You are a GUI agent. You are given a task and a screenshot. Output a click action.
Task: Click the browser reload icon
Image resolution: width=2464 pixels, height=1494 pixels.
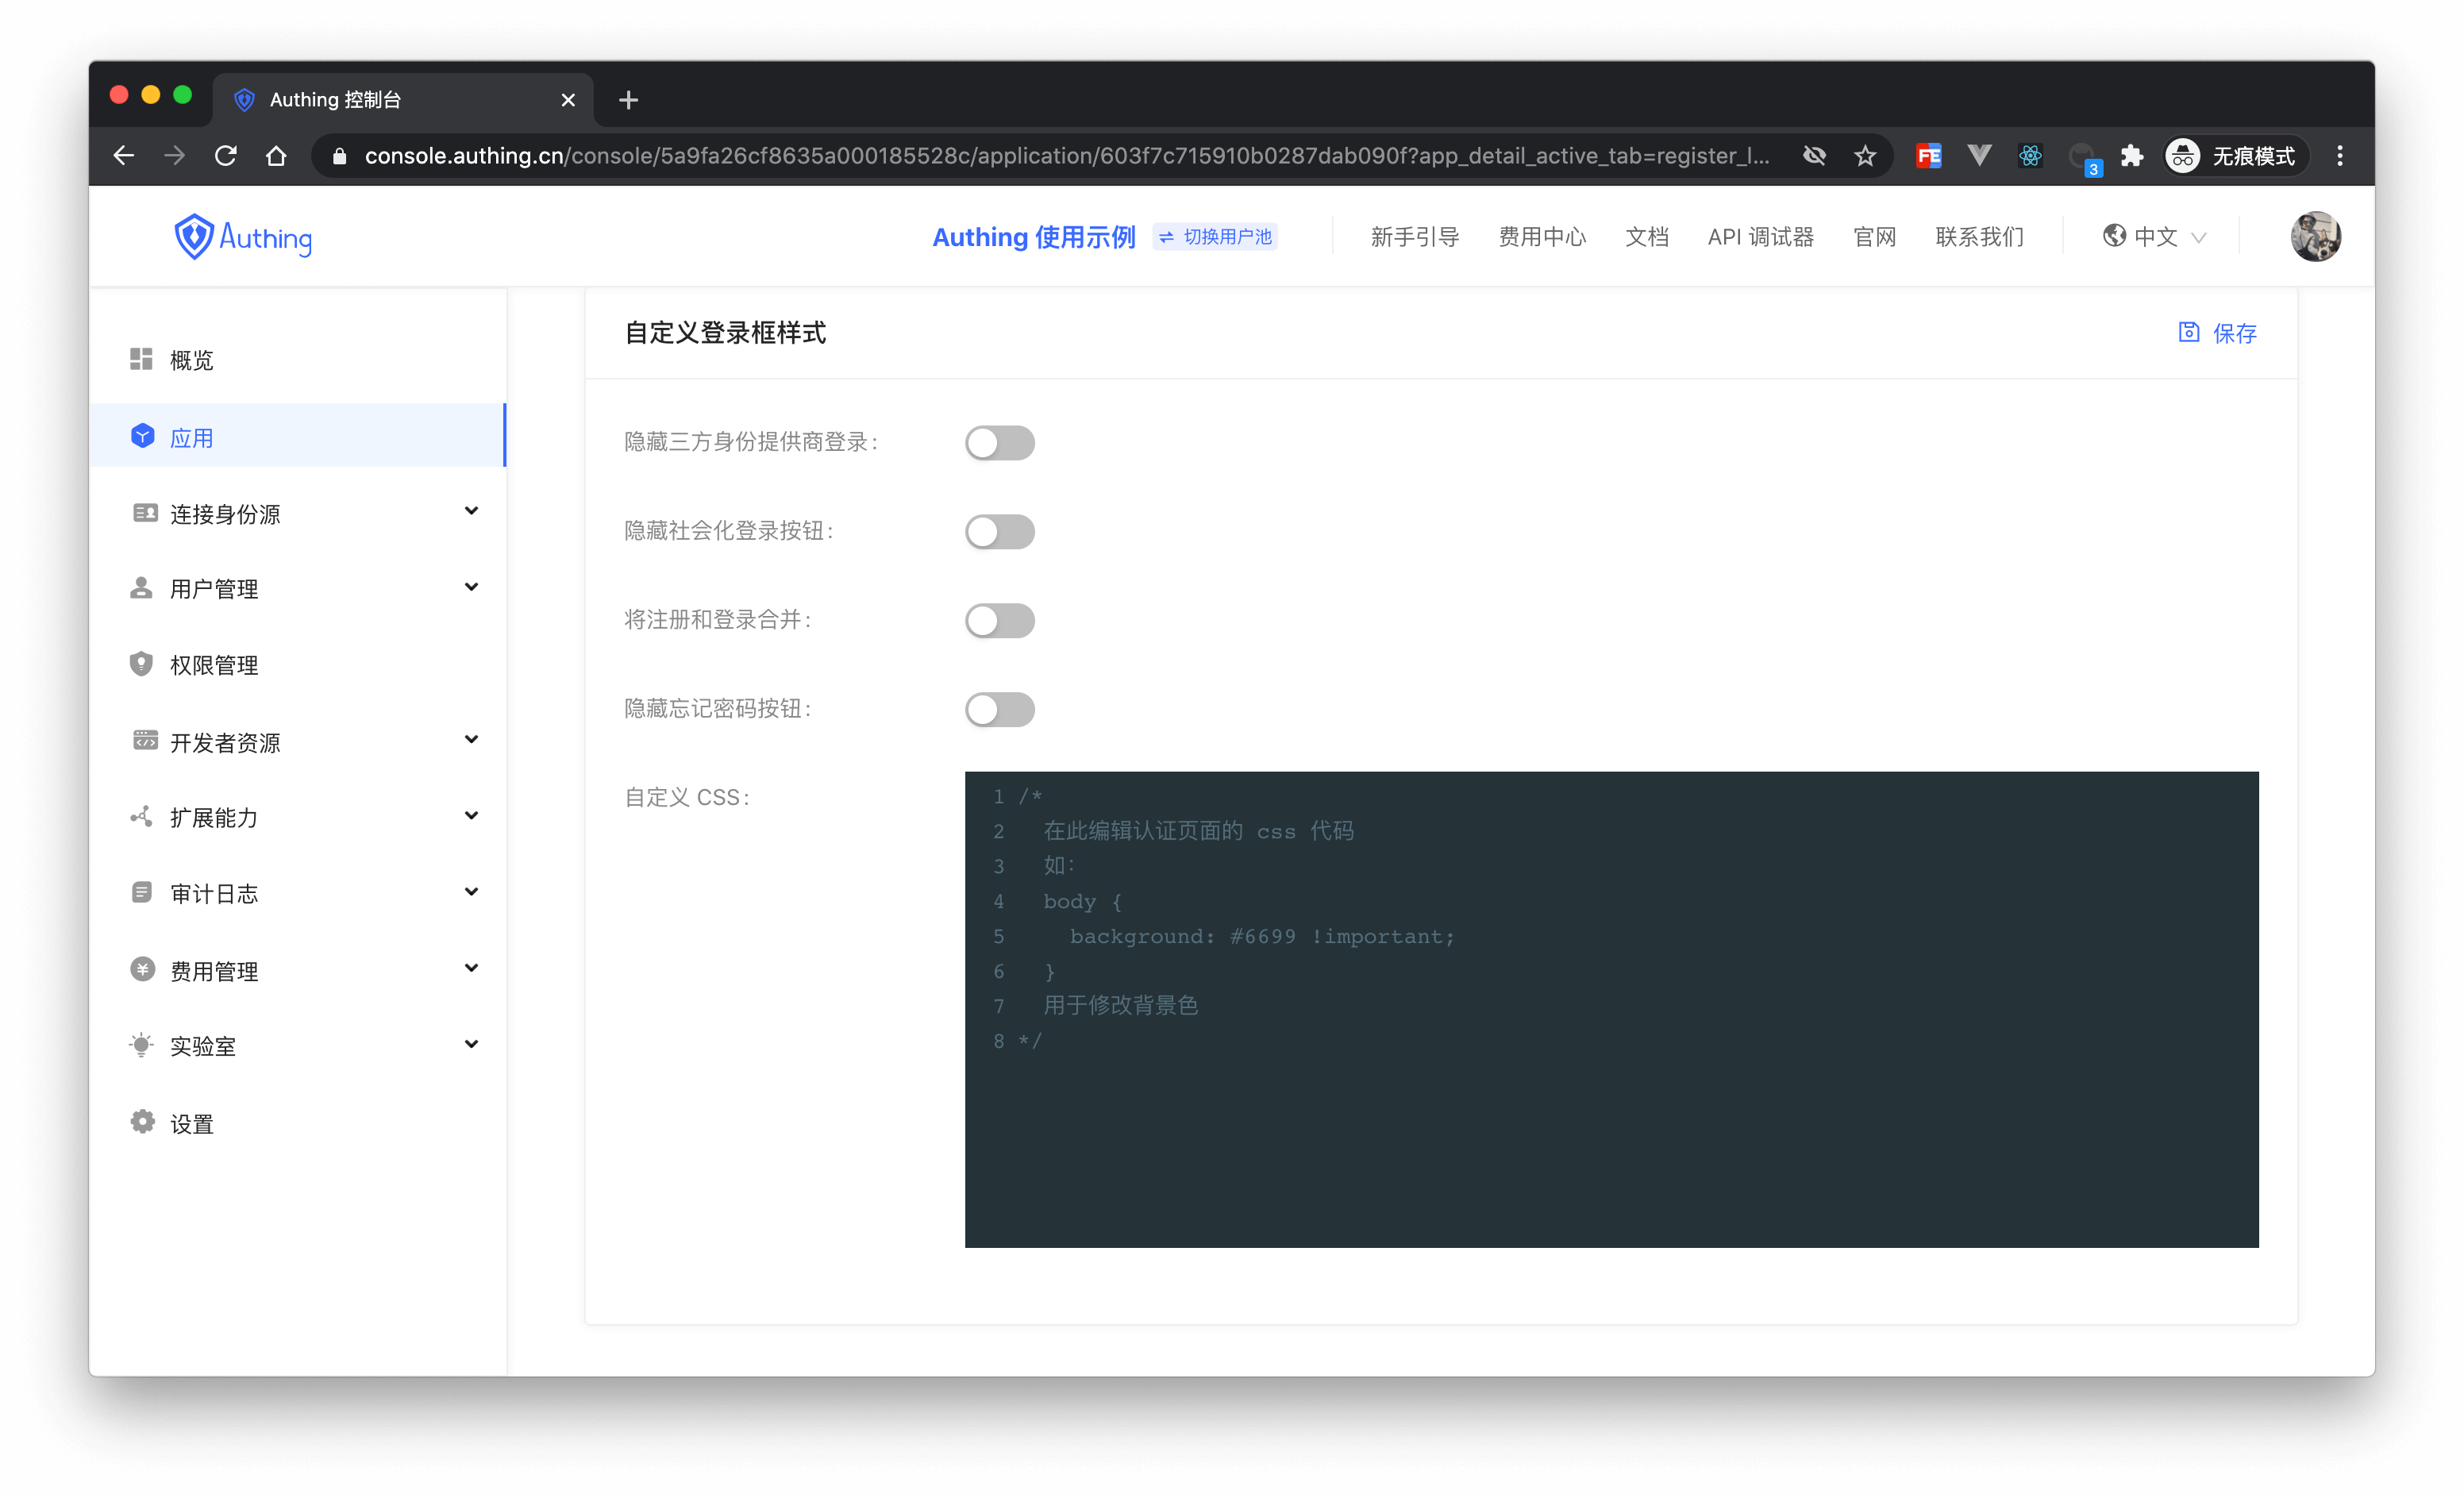click(x=226, y=156)
